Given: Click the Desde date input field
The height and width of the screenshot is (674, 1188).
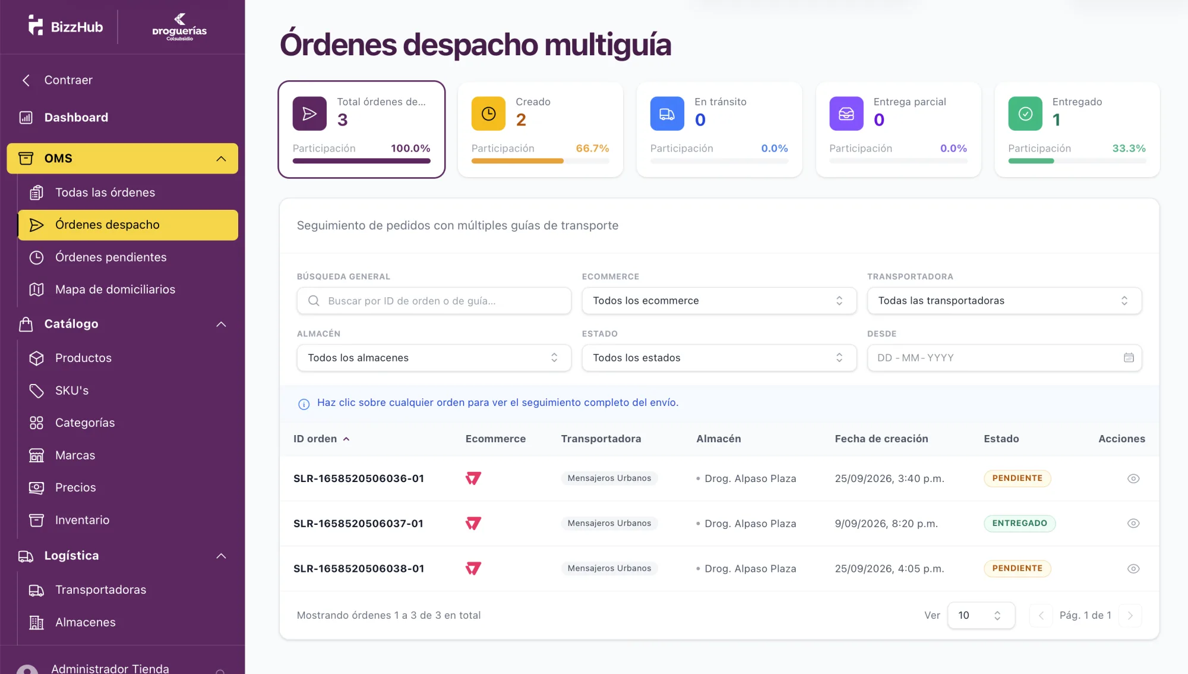Looking at the screenshot, I should pyautogui.click(x=1004, y=358).
